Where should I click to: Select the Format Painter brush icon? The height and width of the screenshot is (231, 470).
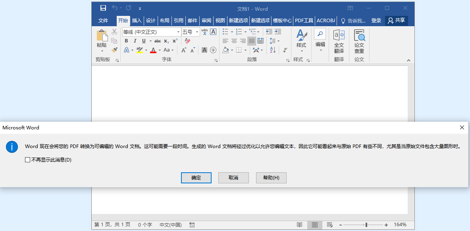(x=114, y=50)
